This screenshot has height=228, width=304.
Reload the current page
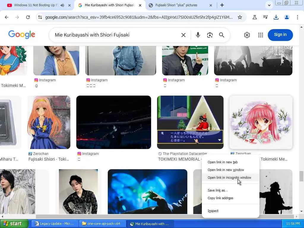28,17
